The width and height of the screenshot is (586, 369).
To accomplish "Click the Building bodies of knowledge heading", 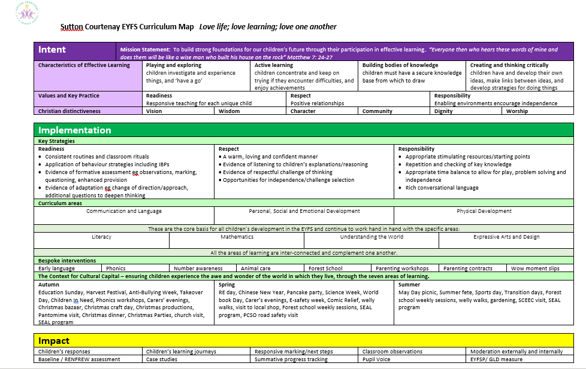I will point(400,65).
